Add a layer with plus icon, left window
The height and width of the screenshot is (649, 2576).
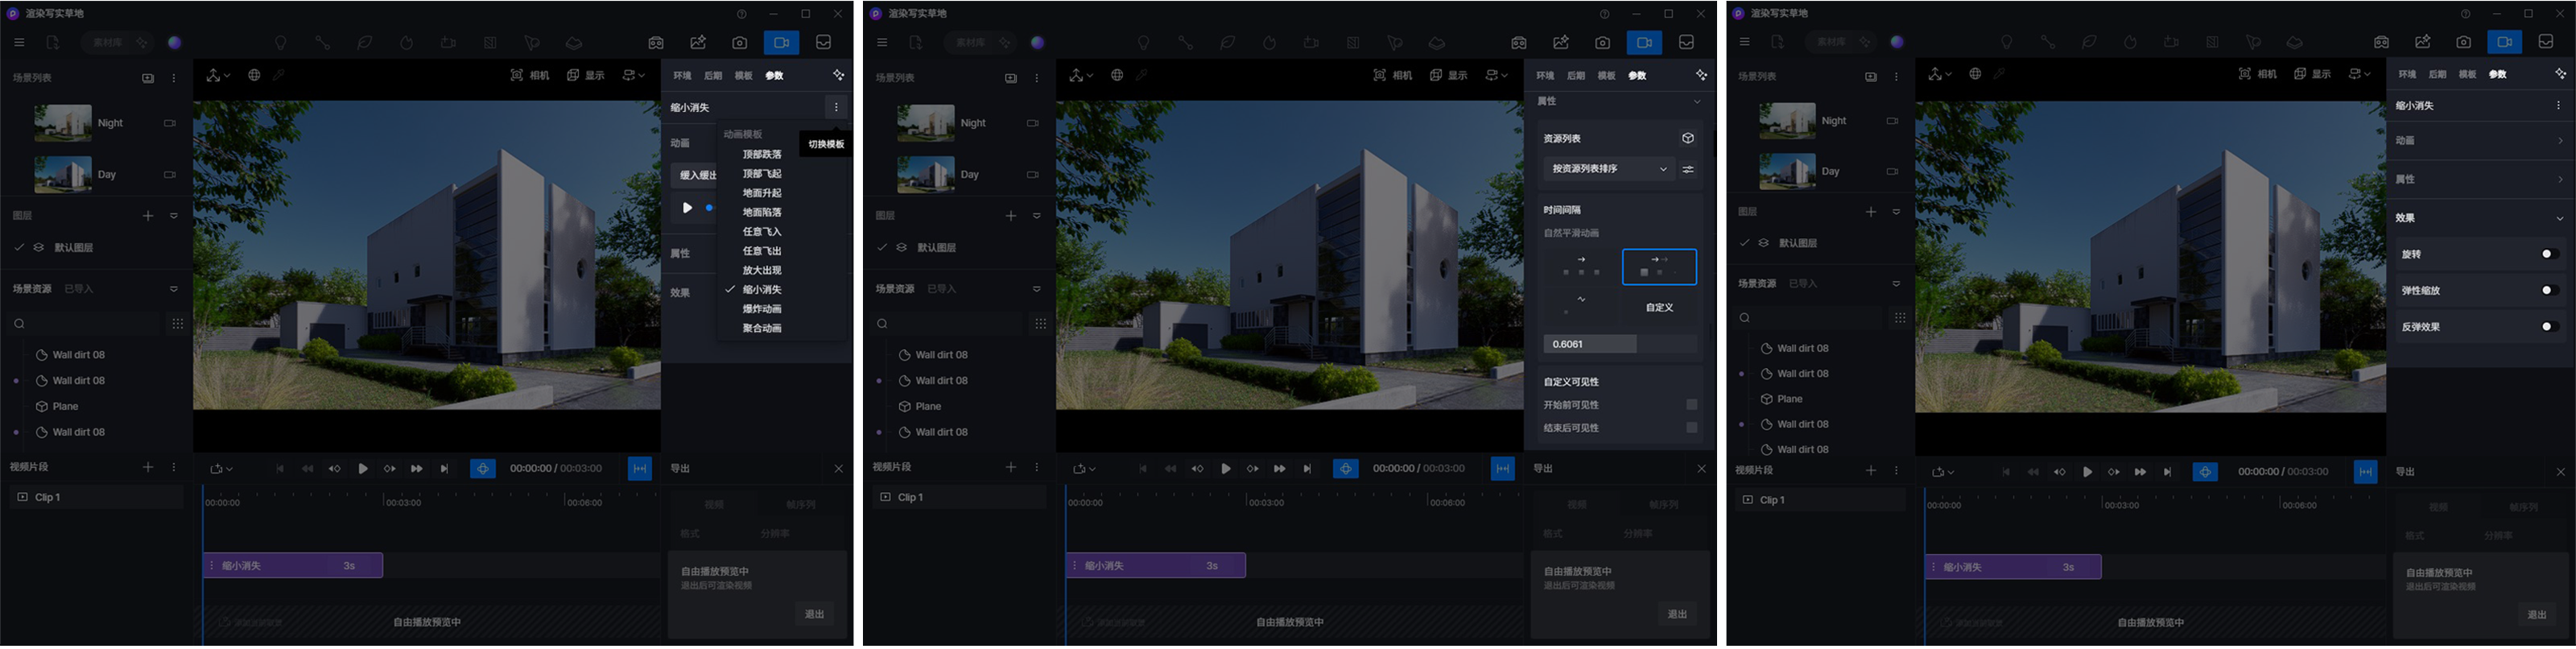148,216
